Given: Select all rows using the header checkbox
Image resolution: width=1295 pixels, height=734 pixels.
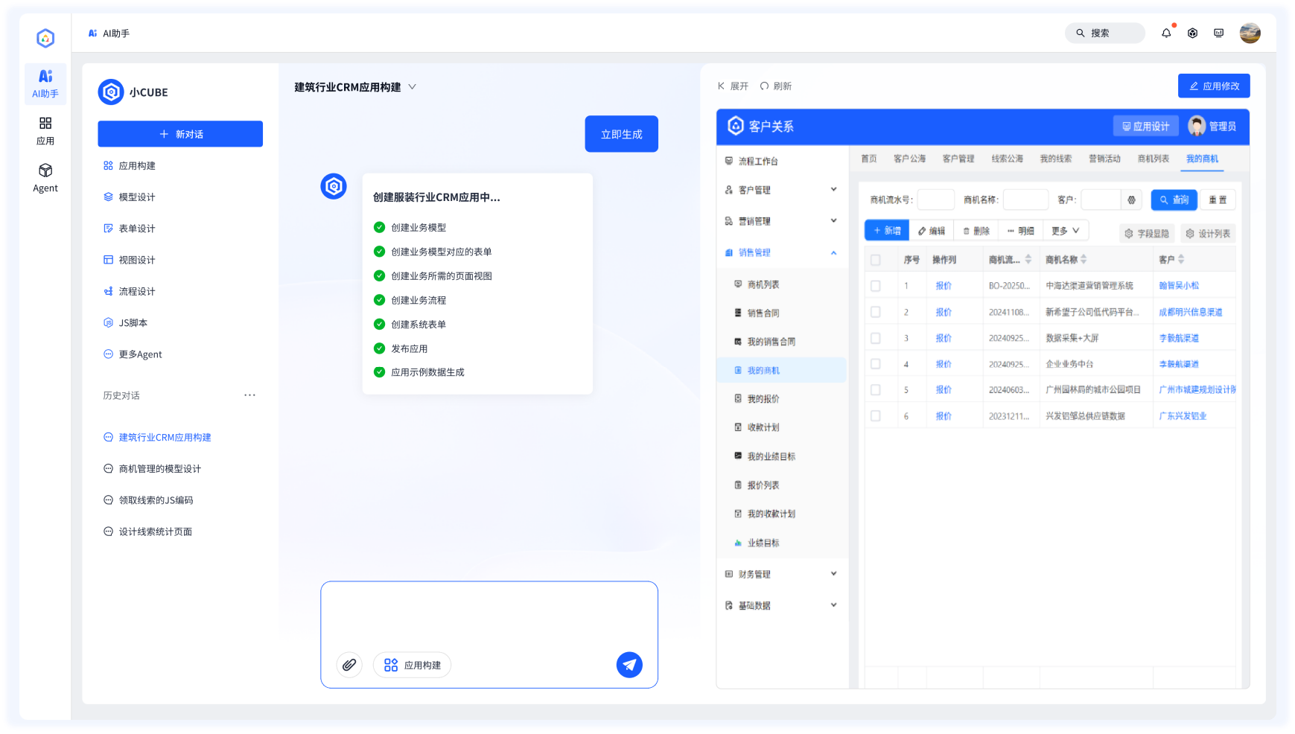Looking at the screenshot, I should click(875, 259).
